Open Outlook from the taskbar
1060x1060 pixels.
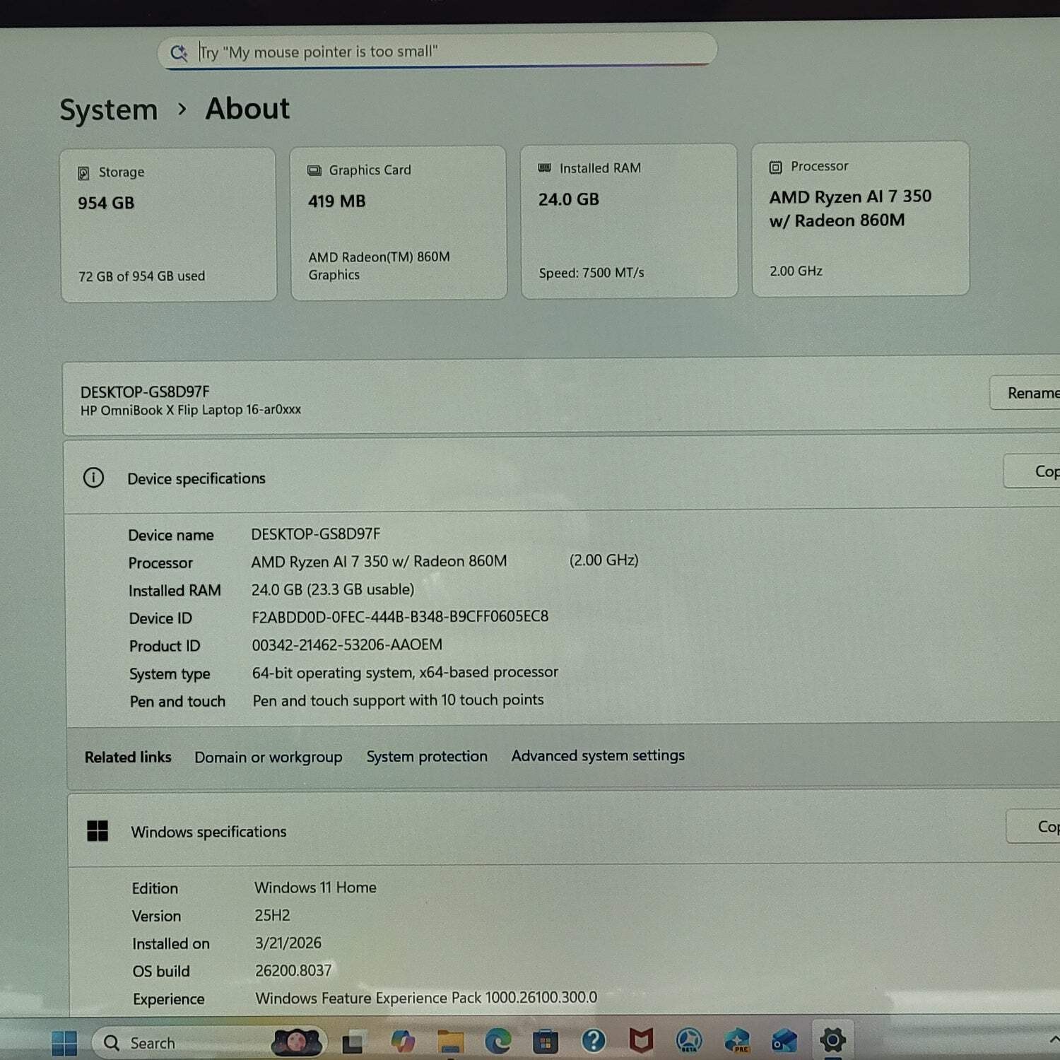point(784,1040)
